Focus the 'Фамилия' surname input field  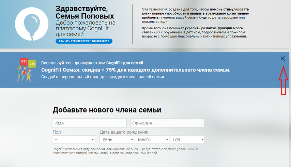[x=167, y=123]
